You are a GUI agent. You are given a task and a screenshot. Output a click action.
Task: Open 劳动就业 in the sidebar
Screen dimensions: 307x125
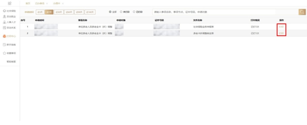[9, 17]
